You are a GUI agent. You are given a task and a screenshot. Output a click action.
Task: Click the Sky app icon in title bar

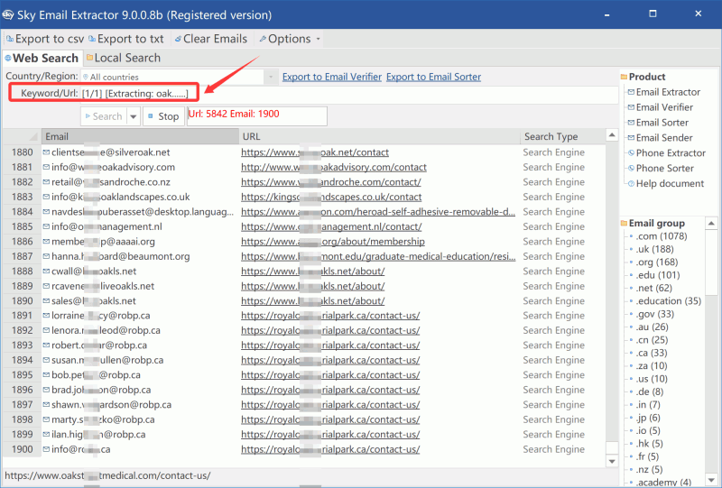[x=8, y=14]
